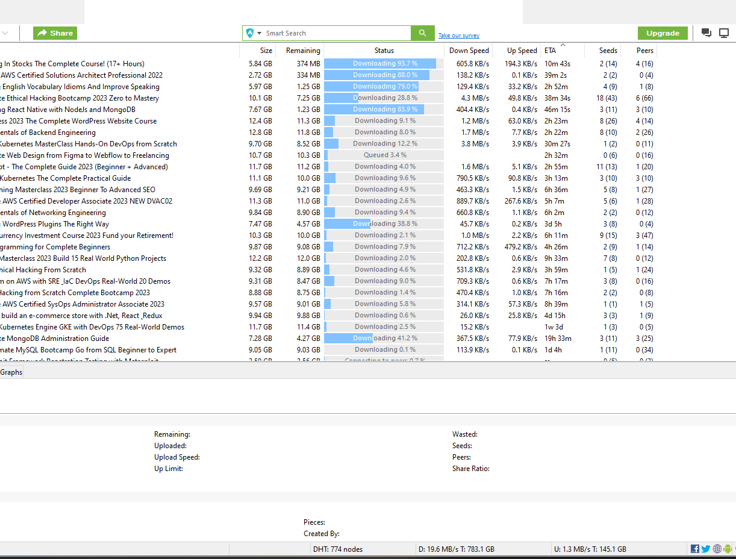This screenshot has height=559, width=736.
Task: Sort by the Status column header
Action: pos(384,51)
